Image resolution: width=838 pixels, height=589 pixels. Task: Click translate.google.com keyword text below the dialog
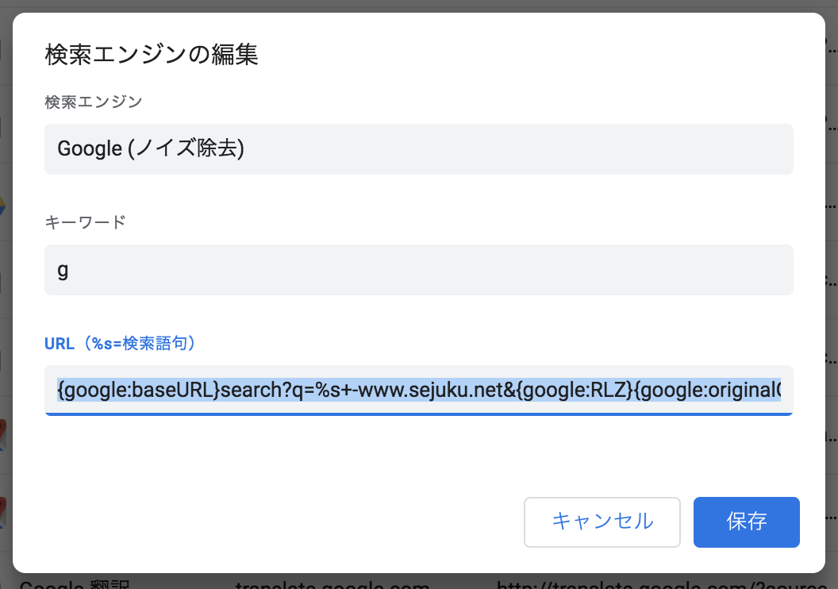(332, 586)
